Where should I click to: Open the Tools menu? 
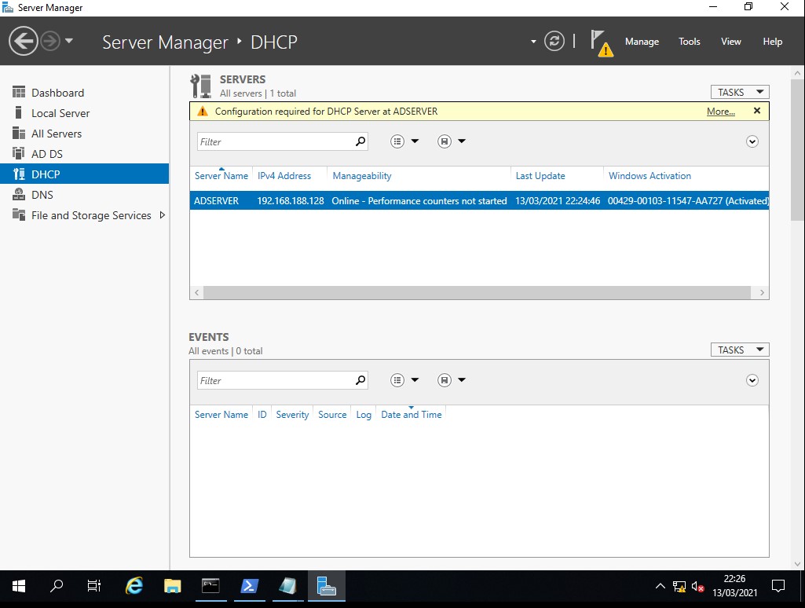click(689, 42)
